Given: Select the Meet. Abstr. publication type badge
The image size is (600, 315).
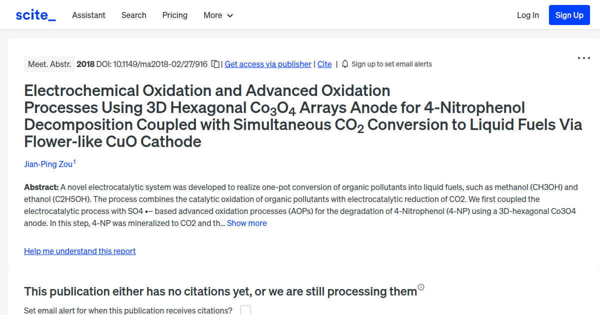Looking at the screenshot, I should (49, 64).
